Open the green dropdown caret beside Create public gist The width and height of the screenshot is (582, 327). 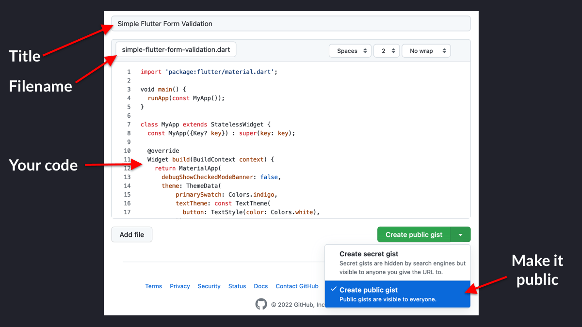(x=460, y=234)
